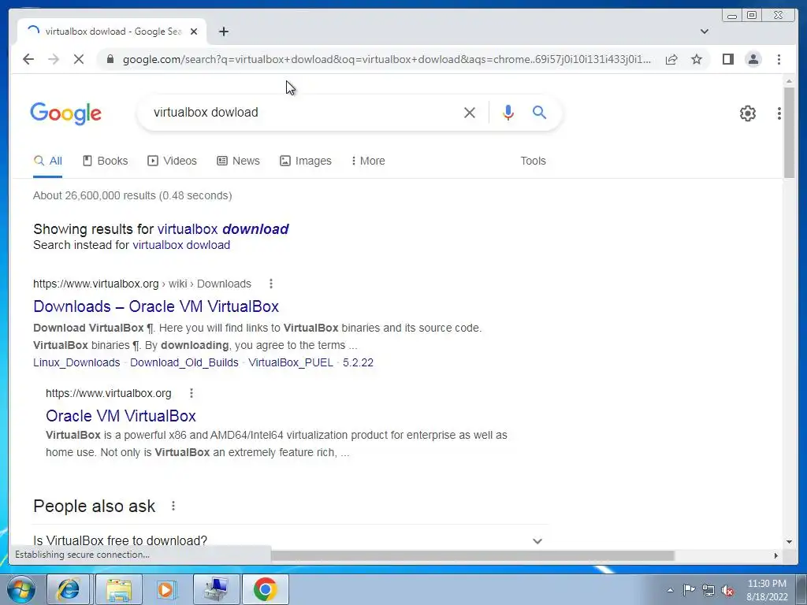The image size is (807, 605).
Task: Stop loading the page
Action: pyautogui.click(x=79, y=59)
